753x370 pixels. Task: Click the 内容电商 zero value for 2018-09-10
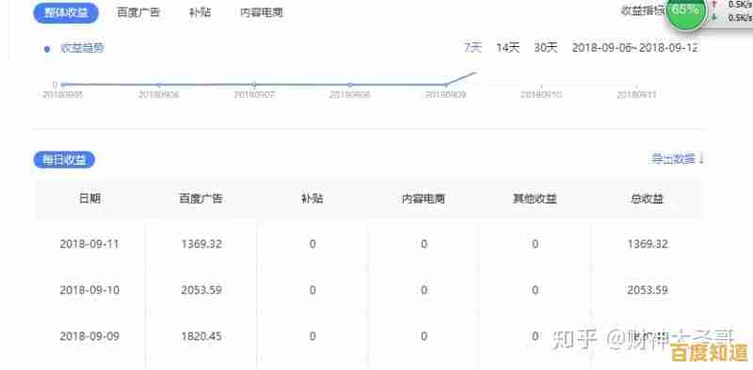coord(424,290)
